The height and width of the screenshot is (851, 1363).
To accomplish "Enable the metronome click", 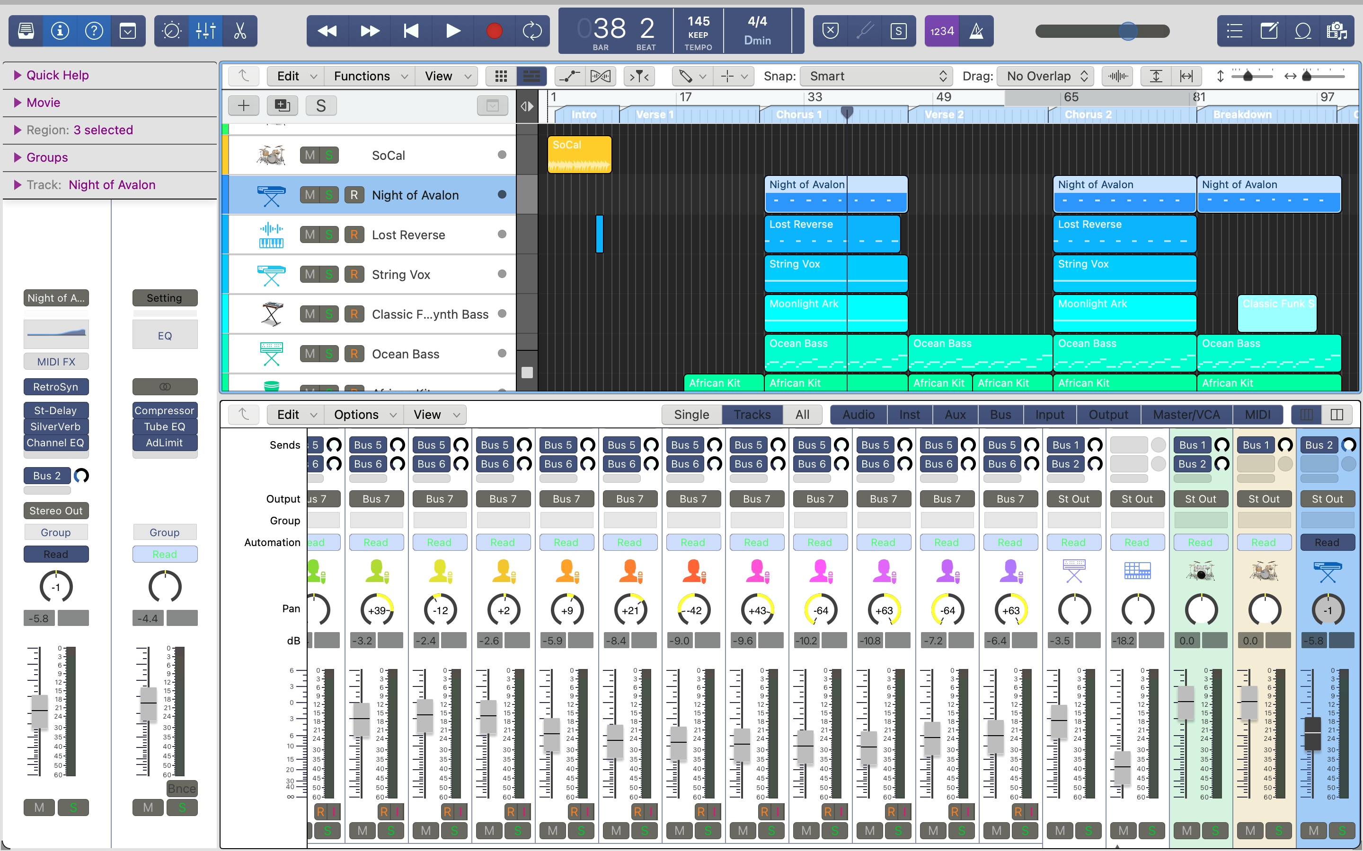I will [x=976, y=31].
